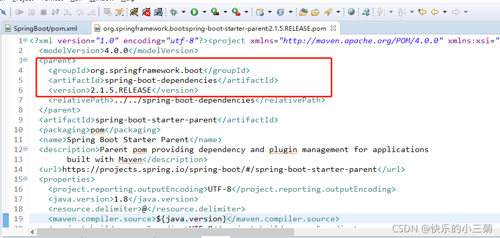Open the Previous Annotation dropdown arrow
The width and height of the screenshot is (500, 238).
[412, 12]
